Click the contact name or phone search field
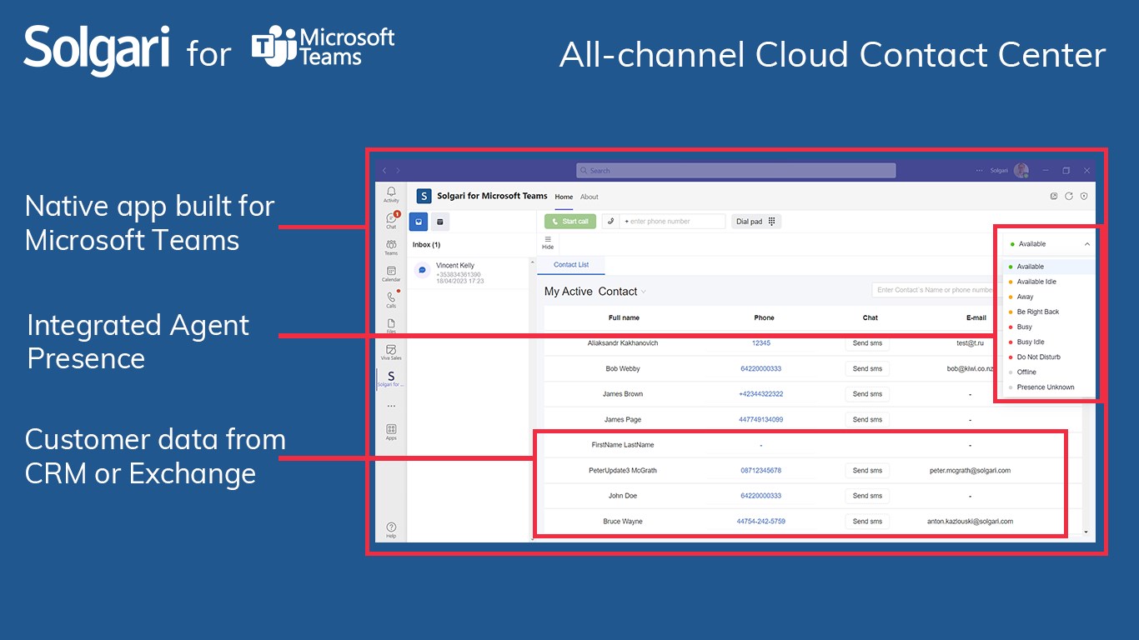Screen dimensions: 1139x640 click(934, 290)
